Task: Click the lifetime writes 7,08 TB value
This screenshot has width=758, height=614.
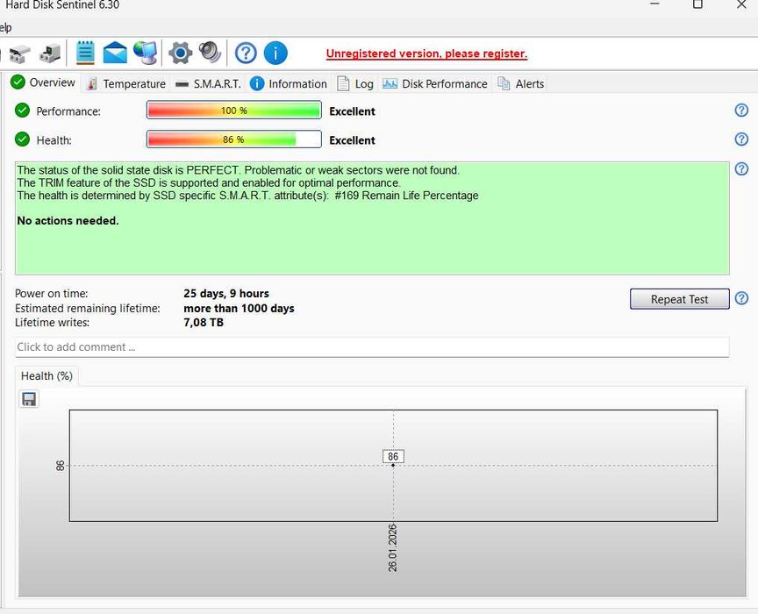Action: click(x=204, y=323)
